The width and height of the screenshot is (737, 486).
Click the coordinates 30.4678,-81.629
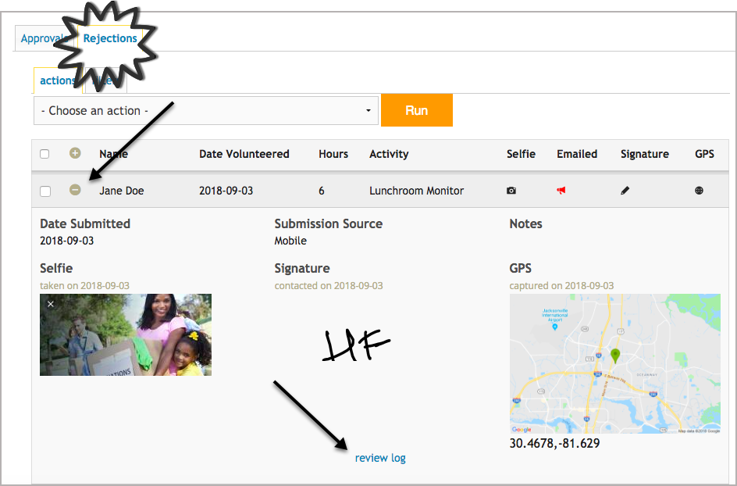click(554, 443)
